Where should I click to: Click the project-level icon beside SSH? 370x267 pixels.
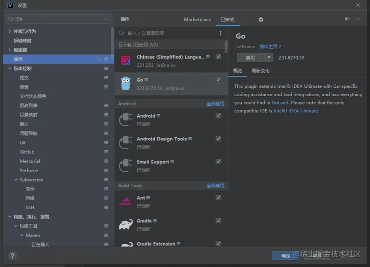(106, 207)
